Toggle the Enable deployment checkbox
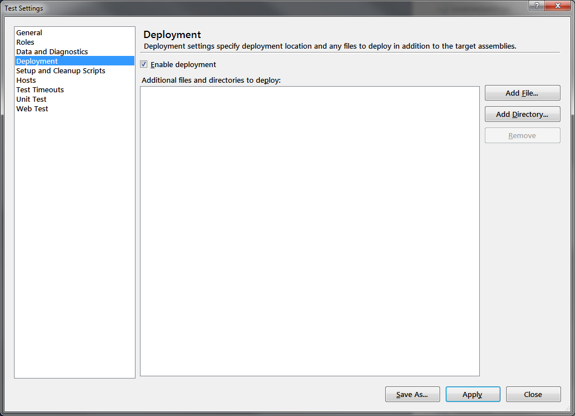This screenshot has width=575, height=416. [144, 64]
